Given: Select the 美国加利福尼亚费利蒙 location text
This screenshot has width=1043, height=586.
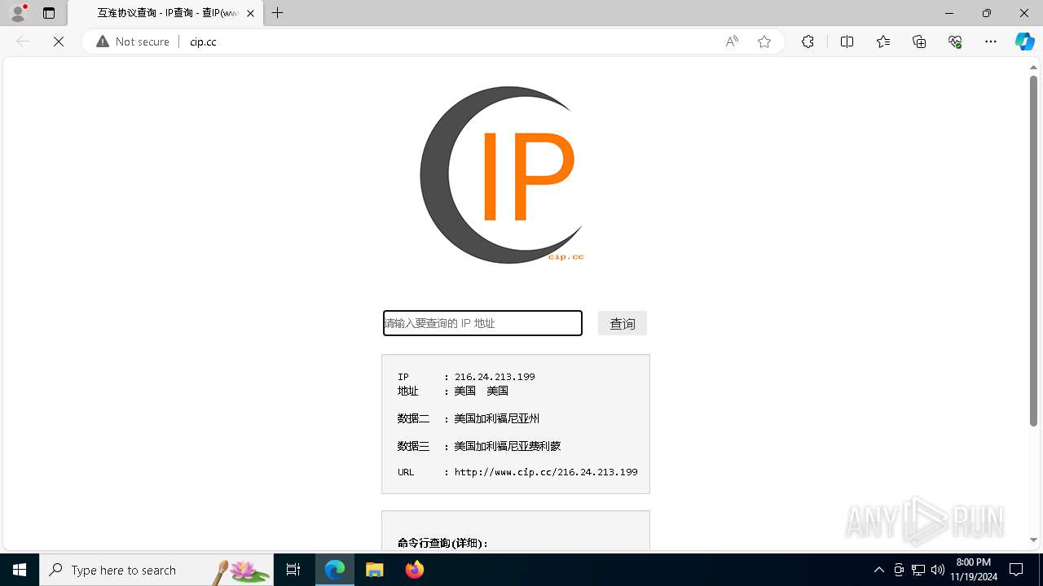Looking at the screenshot, I should [508, 446].
